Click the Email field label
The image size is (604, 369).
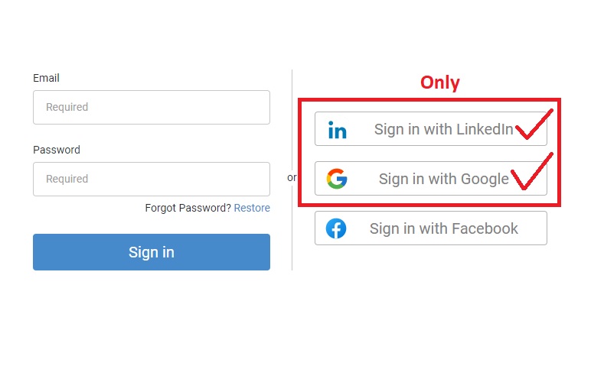46,78
